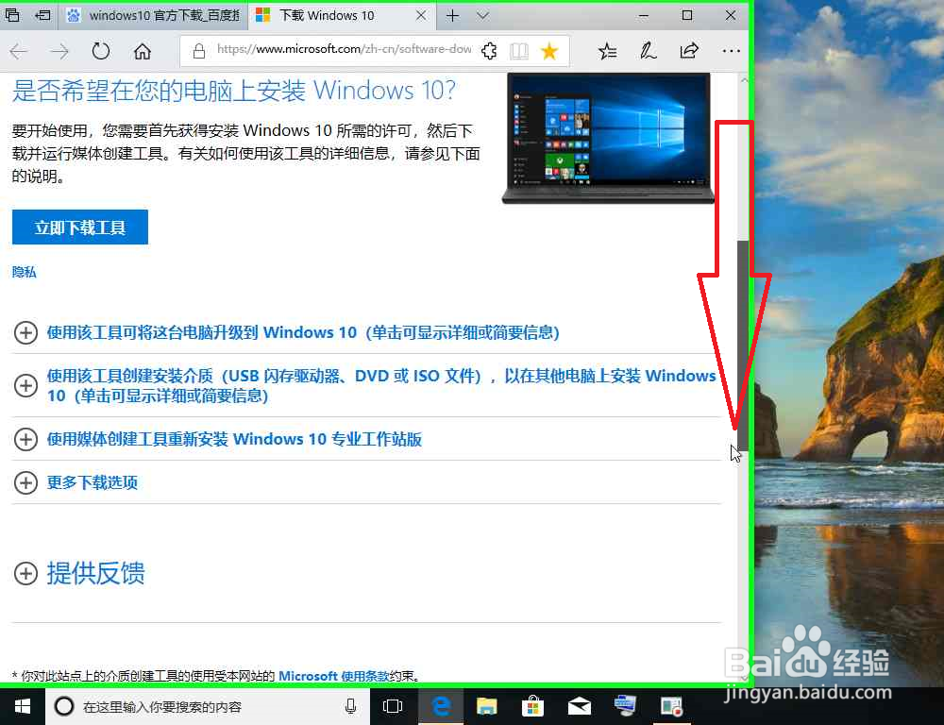Show tab previews chevron
This screenshot has height=725, width=944.
(482, 16)
